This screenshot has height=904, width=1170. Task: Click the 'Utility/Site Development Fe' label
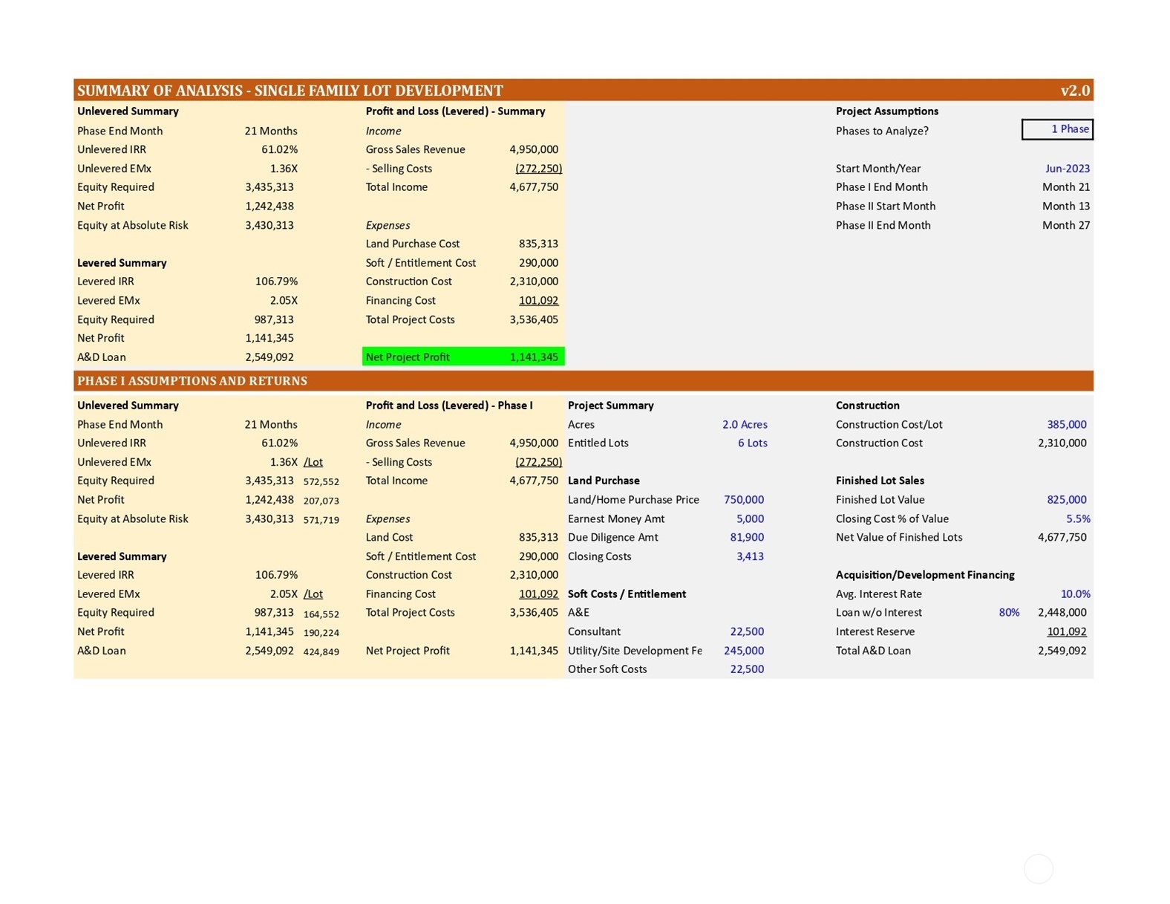[635, 651]
